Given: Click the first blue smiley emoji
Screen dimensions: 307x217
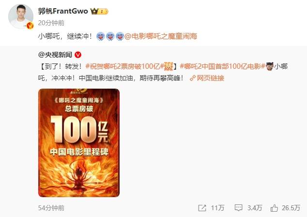Looking at the screenshot, I should click(101, 36).
